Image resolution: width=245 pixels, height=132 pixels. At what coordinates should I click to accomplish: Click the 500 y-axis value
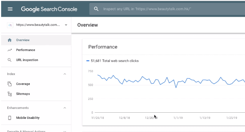pos(91,85)
